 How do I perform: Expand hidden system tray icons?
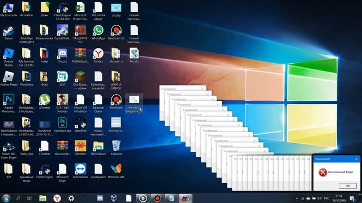(296, 198)
